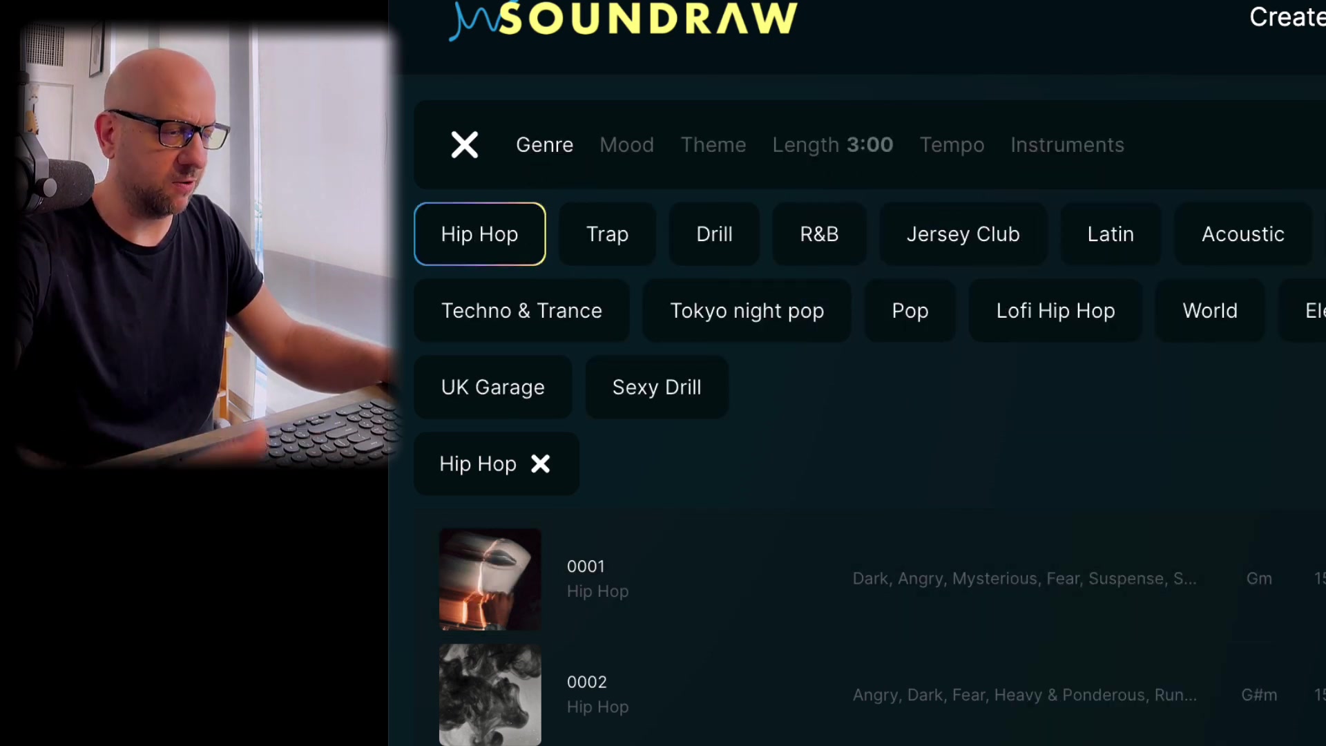Choose the Jersey Club genre

963,234
